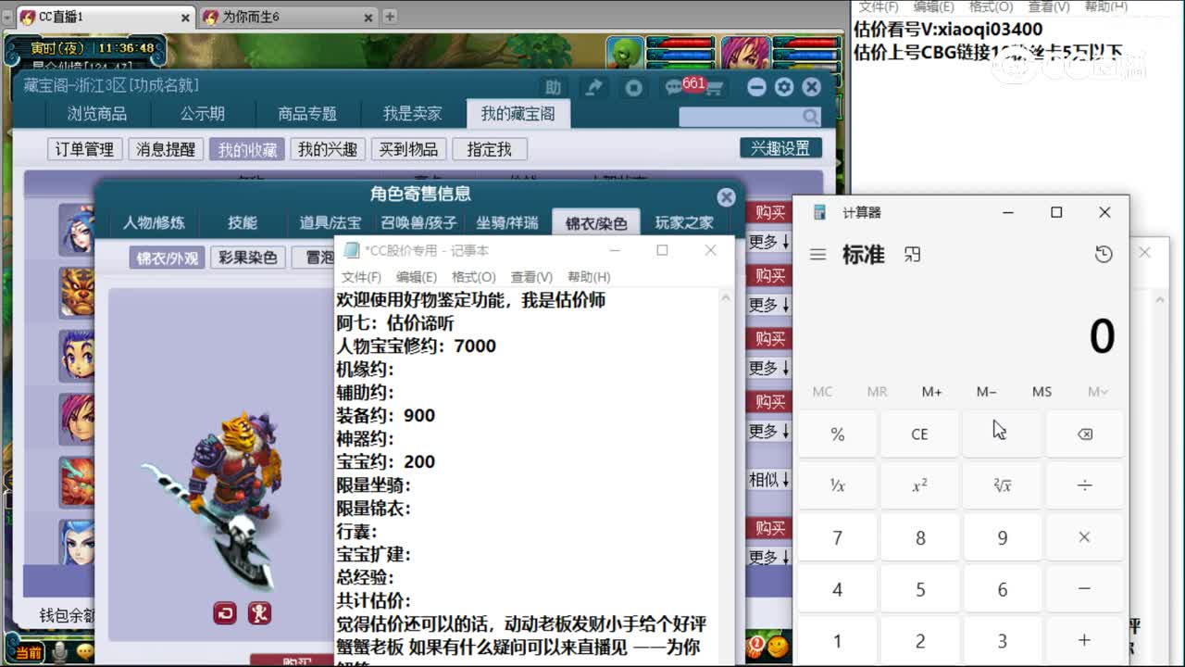Click the calculator divide key
Viewport: 1185px width, 667px height.
[x=1085, y=485]
